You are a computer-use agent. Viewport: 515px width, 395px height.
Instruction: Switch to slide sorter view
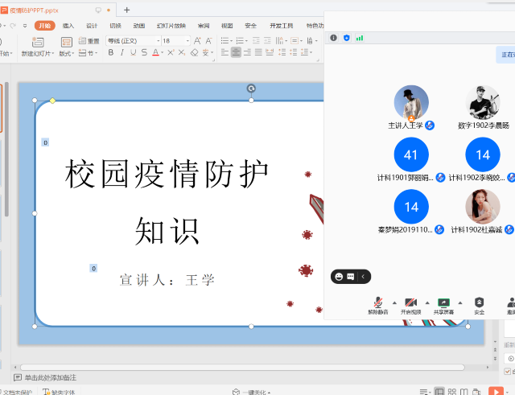tap(452, 392)
